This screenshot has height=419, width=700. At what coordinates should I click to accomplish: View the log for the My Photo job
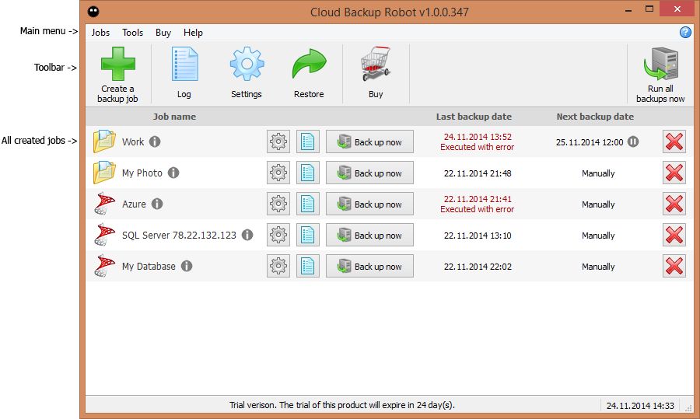[308, 173]
